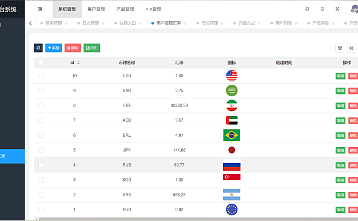
Task: Check the ARS row checkbox
Action: point(41,195)
